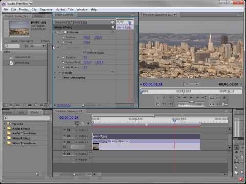Toggle Anti-flicker Filter stopwatch
246x184 pixels.
[x=63, y=67]
